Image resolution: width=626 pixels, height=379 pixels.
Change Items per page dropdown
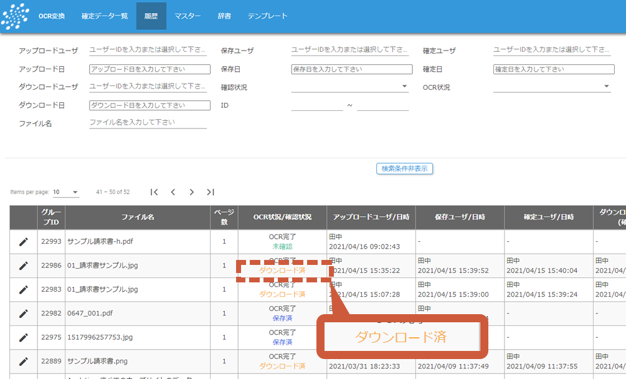(x=66, y=192)
